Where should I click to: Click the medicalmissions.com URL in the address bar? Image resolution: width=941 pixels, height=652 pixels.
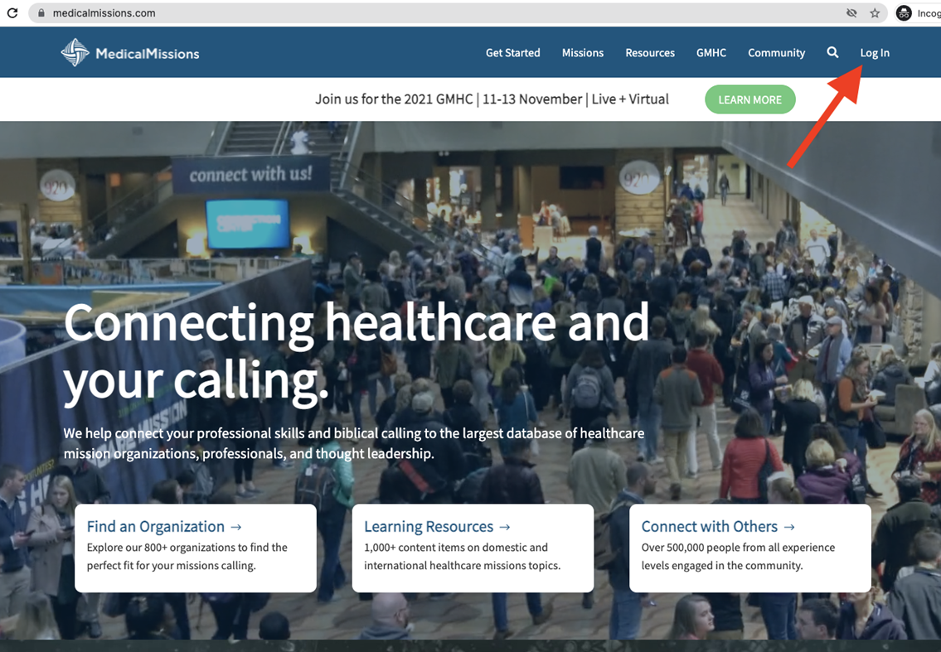[x=104, y=13]
